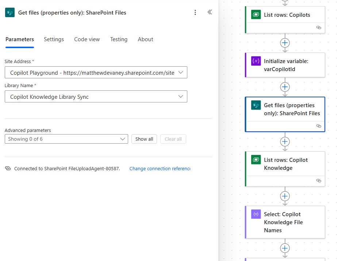This screenshot has height=261, width=337.
Task: Click the connection icon beside Connected to SharePoint
Action: coord(8,168)
